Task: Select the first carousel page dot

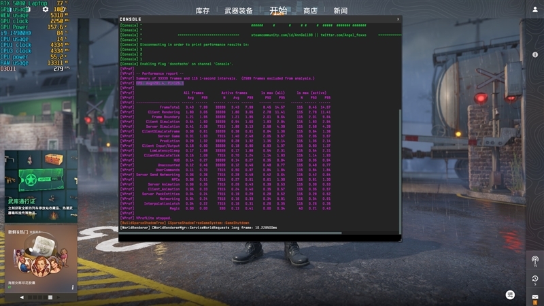Action: tap(30, 297)
